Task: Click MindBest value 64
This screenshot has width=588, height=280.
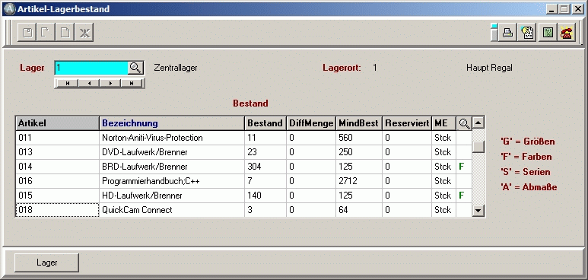Action: (x=359, y=210)
